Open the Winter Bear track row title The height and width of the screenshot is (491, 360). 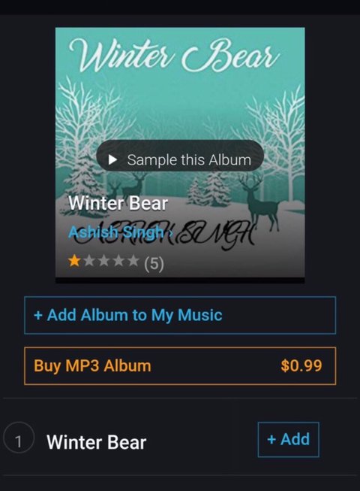click(x=97, y=442)
